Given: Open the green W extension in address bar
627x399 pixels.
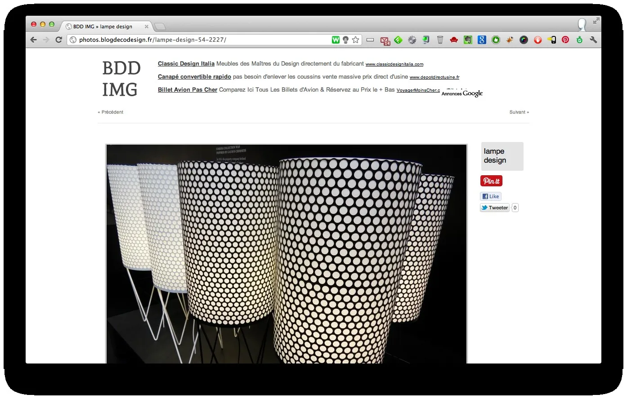Looking at the screenshot, I should pyautogui.click(x=336, y=40).
